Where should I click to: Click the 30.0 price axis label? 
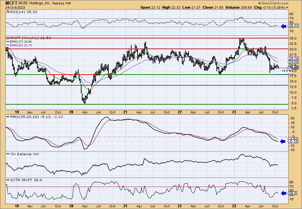[293, 49]
